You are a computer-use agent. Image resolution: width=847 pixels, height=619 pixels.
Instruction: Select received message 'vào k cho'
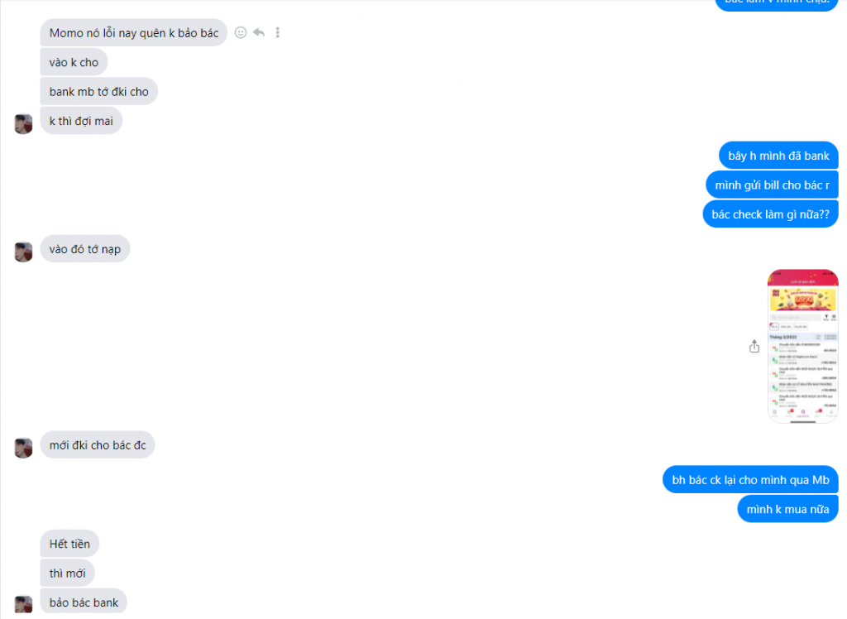click(x=74, y=62)
